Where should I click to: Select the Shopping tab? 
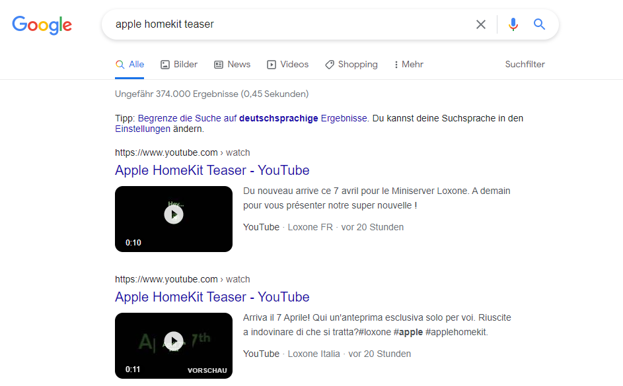pos(351,64)
